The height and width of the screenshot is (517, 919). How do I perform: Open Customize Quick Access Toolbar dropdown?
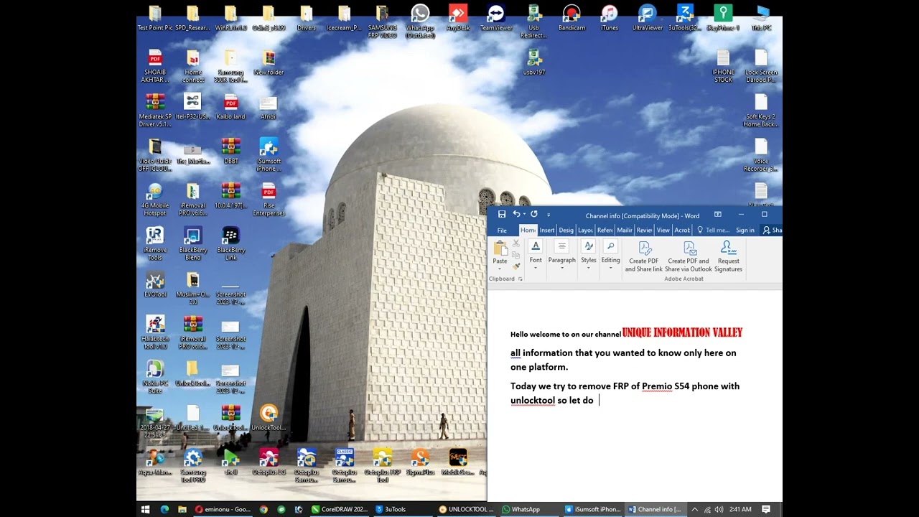click(549, 215)
